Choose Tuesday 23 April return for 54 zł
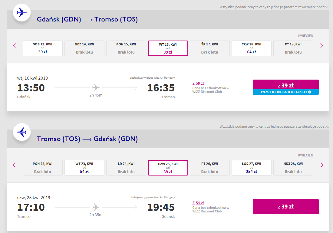333x233 pixels. pyautogui.click(x=84, y=168)
